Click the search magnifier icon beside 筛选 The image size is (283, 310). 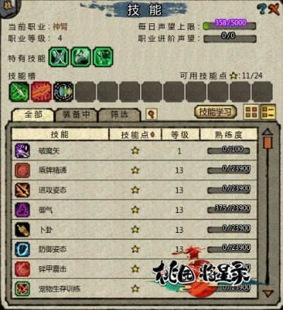coord(151,115)
